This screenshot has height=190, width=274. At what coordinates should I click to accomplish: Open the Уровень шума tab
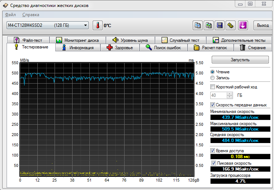point(130,40)
